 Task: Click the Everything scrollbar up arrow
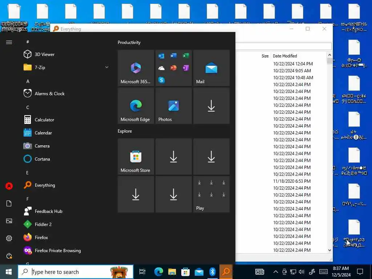click(x=329, y=55)
